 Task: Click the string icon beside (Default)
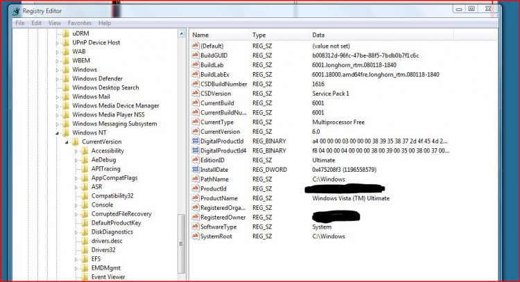pyautogui.click(x=196, y=46)
